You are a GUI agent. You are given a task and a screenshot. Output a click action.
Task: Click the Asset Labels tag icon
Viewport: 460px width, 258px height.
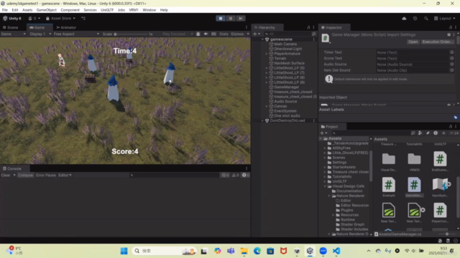455,118
